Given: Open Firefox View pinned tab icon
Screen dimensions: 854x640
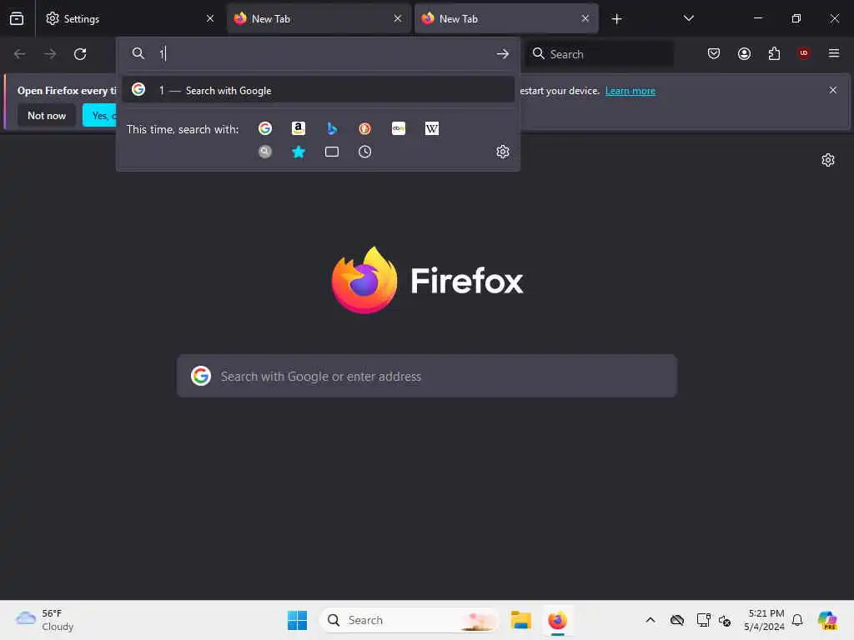Looking at the screenshot, I should [17, 18].
